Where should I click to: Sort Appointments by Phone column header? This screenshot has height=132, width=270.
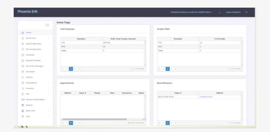[97, 93]
